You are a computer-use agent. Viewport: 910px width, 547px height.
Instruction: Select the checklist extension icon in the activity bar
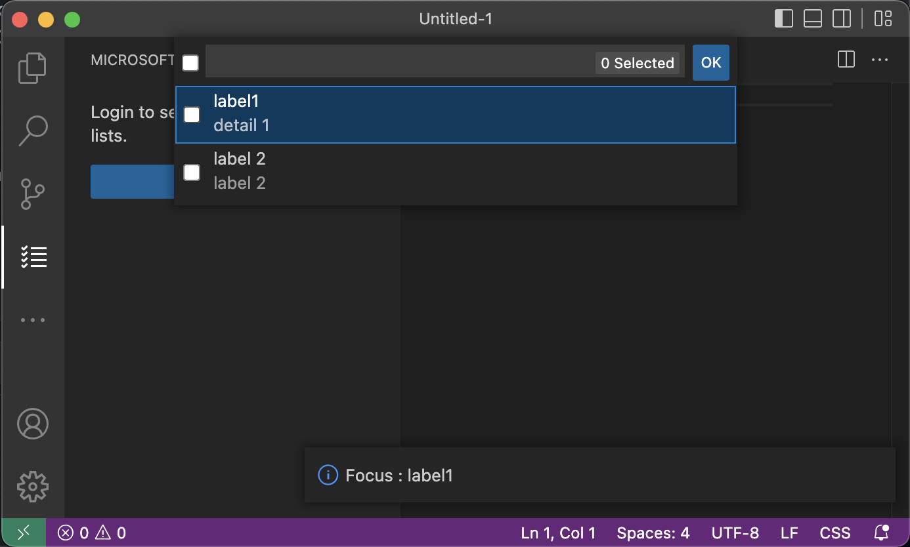(x=32, y=256)
